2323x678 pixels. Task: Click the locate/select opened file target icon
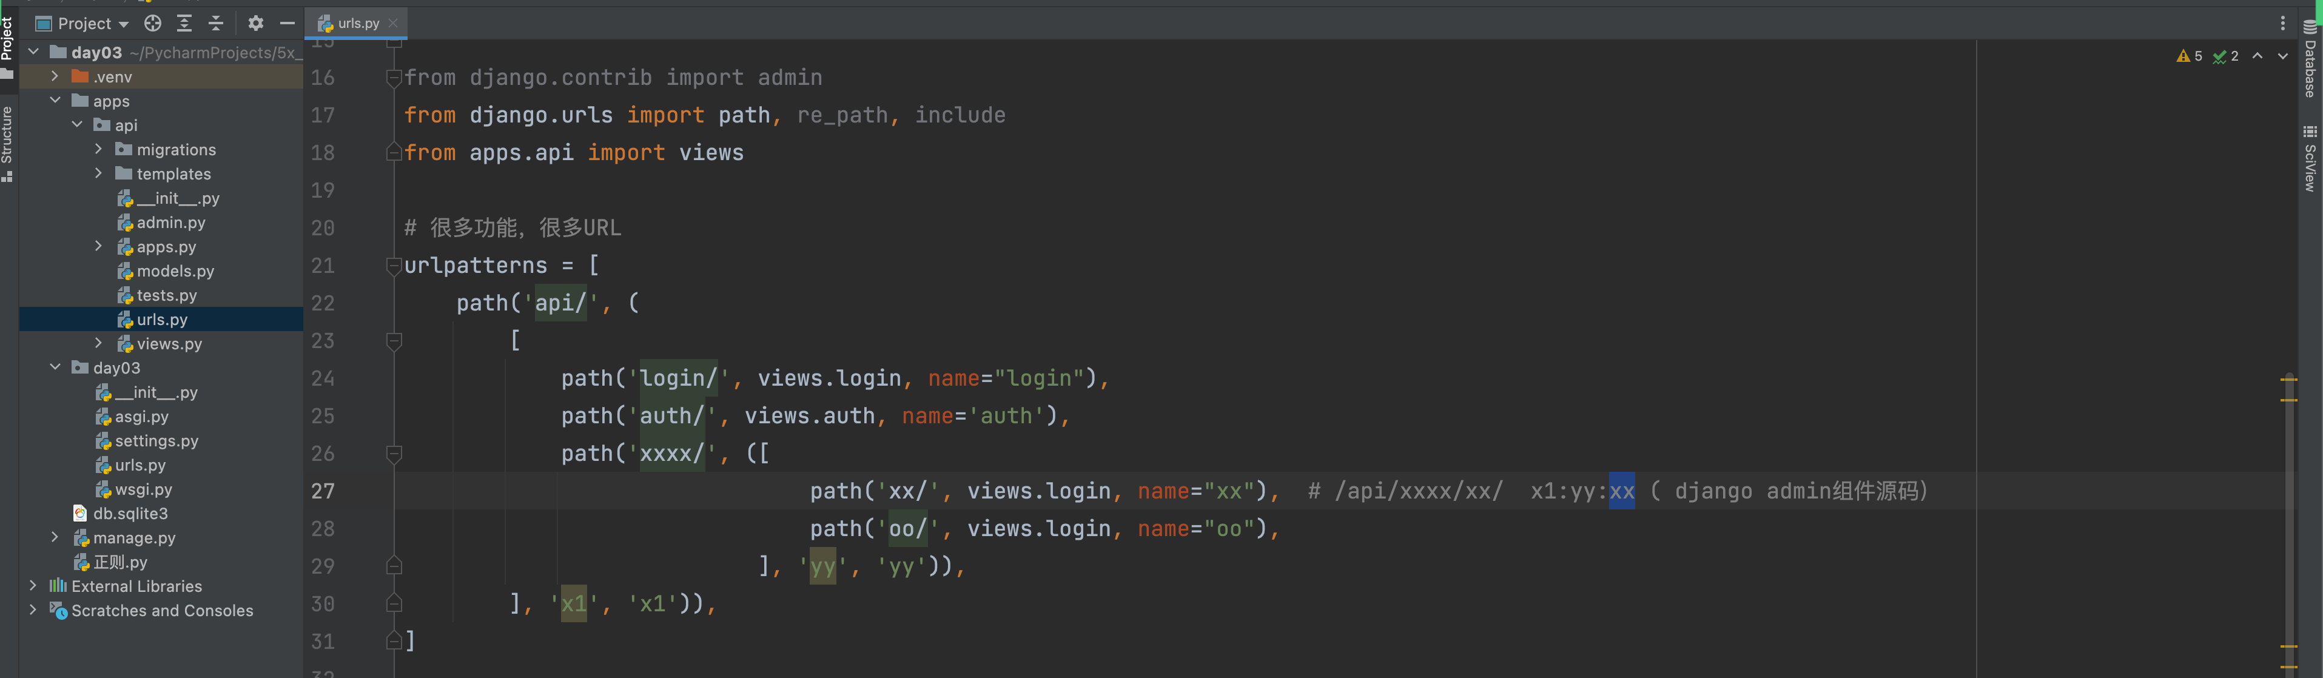coord(153,24)
